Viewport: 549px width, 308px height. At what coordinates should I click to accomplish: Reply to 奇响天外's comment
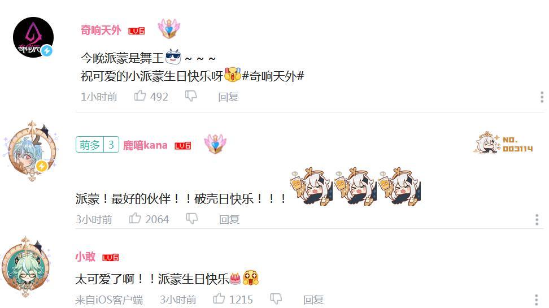pyautogui.click(x=228, y=97)
